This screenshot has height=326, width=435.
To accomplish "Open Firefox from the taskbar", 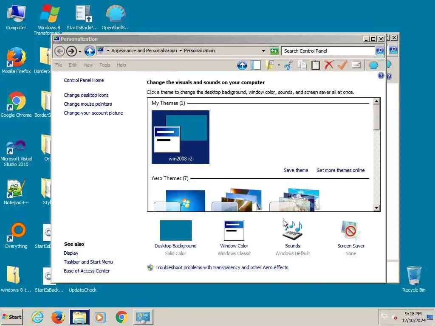I will 58,317.
